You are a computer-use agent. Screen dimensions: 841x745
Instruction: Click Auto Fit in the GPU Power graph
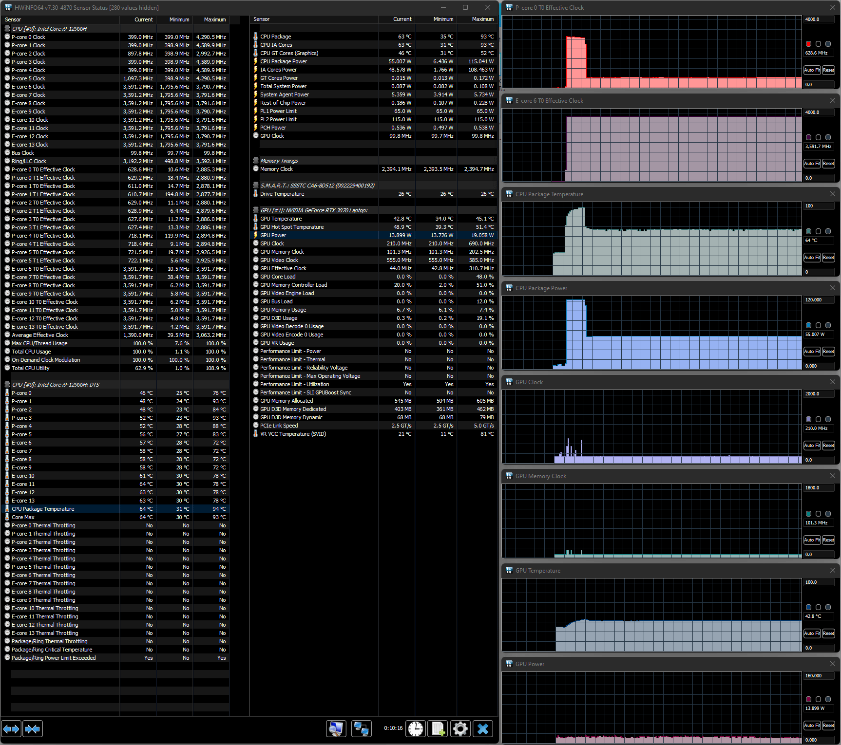pyautogui.click(x=812, y=726)
